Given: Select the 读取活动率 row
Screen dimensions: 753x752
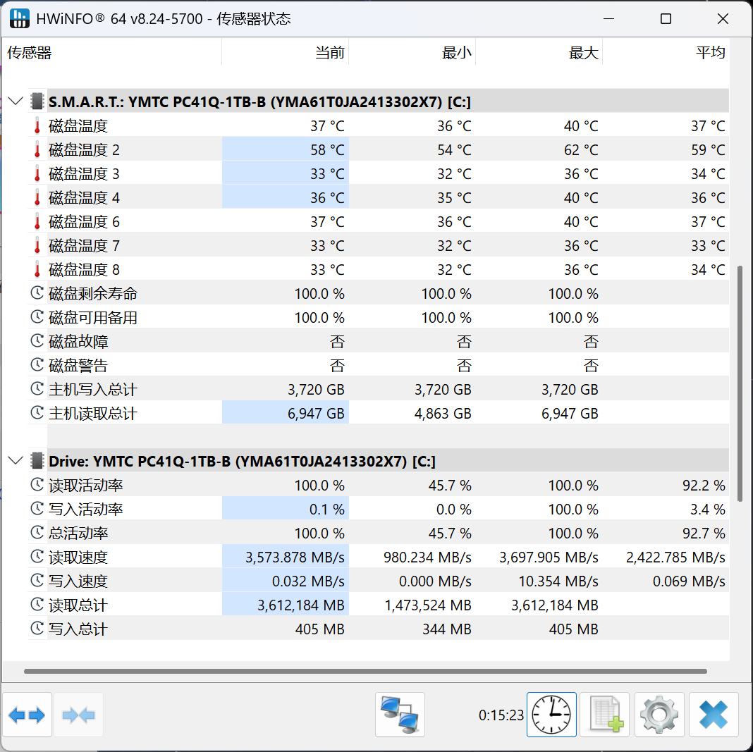Looking at the screenshot, I should point(379,485).
